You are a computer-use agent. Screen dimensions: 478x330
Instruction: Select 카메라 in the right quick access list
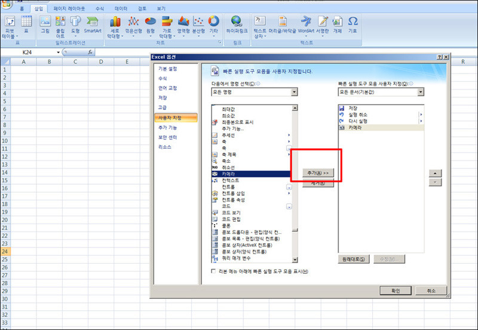(381, 127)
